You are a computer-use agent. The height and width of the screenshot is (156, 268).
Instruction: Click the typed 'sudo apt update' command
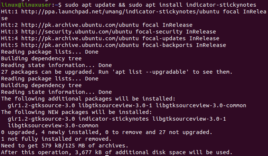[x=90, y=5]
